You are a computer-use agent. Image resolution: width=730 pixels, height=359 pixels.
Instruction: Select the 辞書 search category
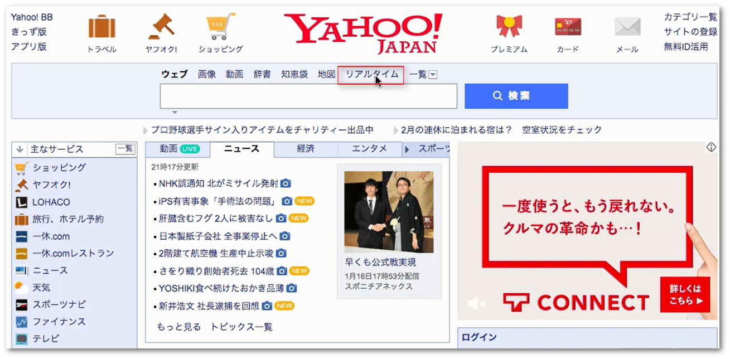pos(262,74)
